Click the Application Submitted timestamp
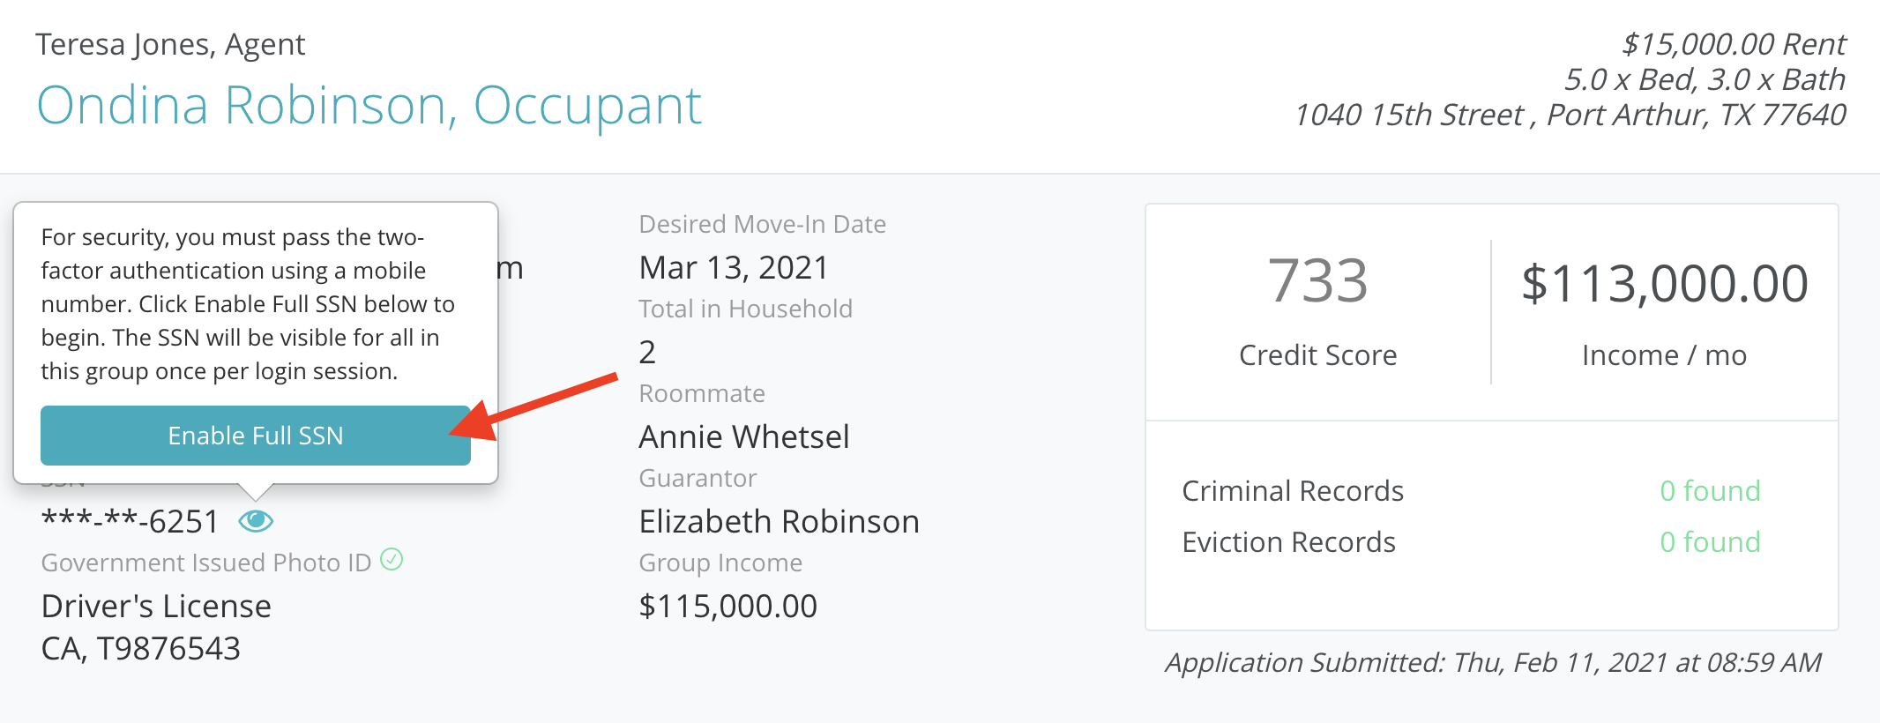1880x723 pixels. point(1493,662)
